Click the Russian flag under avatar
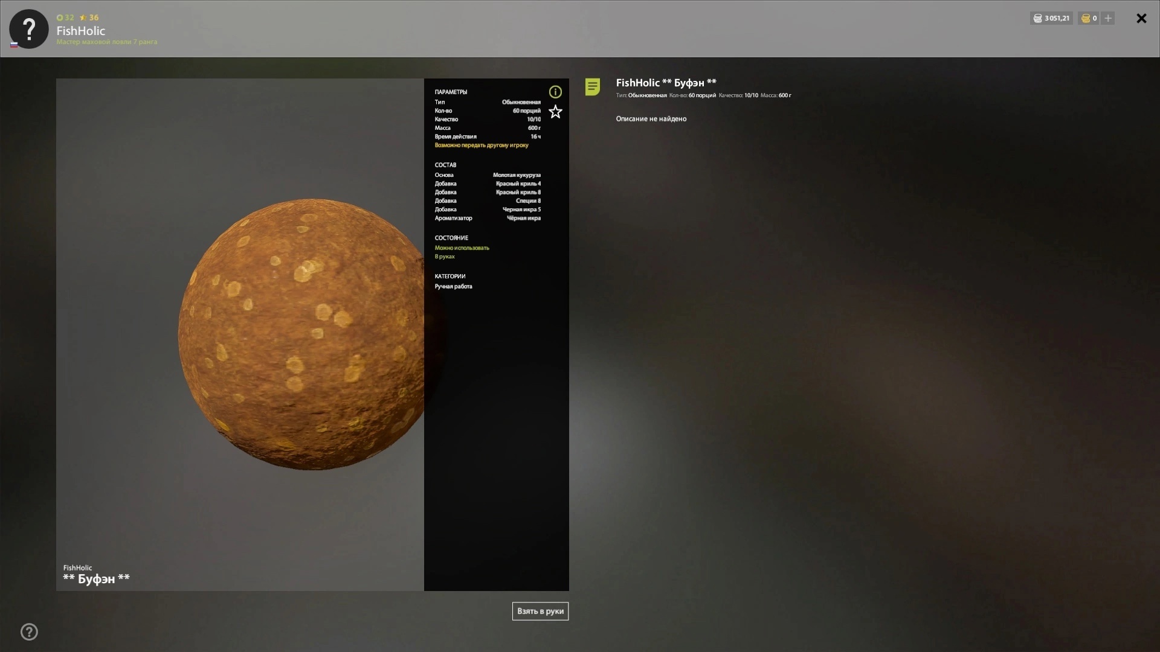The width and height of the screenshot is (1160, 652). 14,45
